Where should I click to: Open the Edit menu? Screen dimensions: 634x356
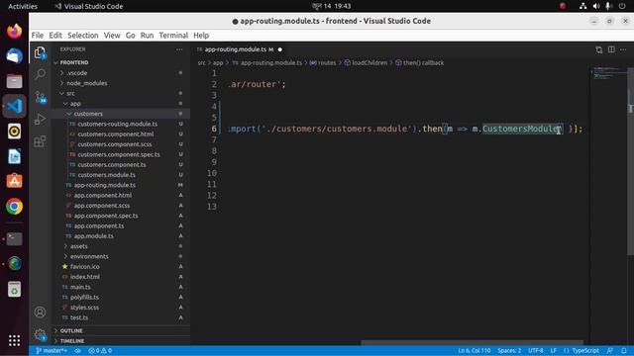click(x=55, y=36)
